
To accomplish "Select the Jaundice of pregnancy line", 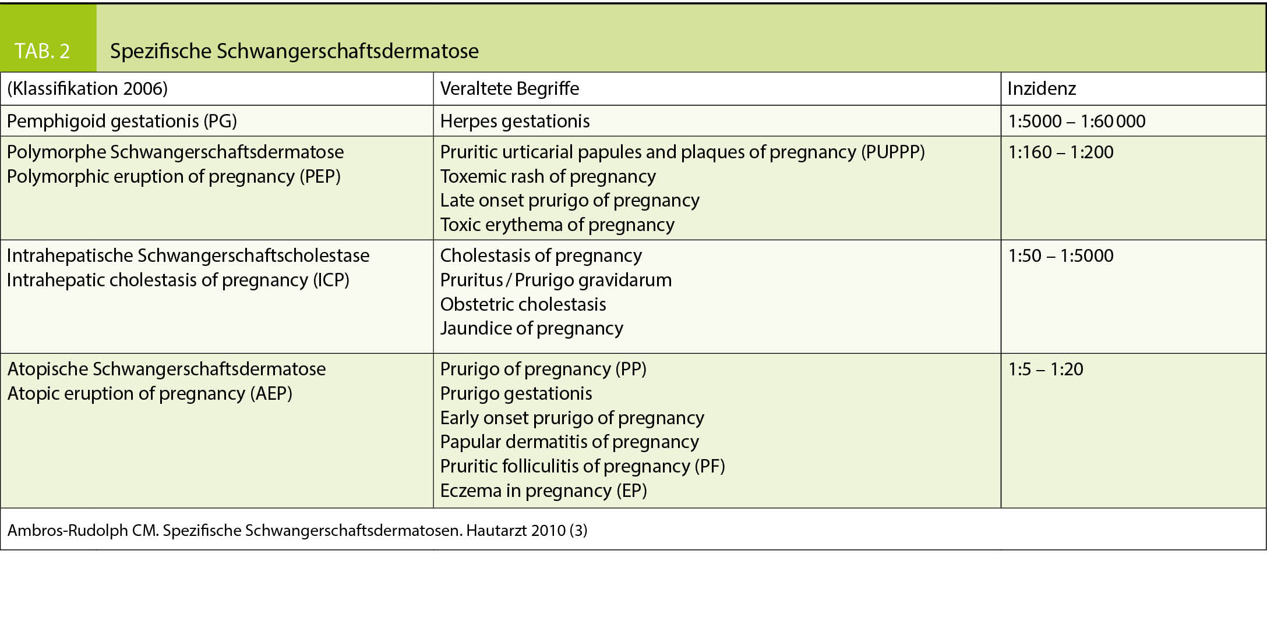I will (531, 328).
